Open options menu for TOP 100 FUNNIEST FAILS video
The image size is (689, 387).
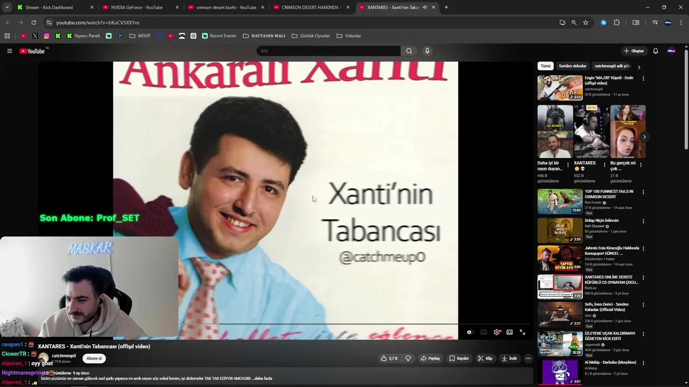tap(643, 192)
